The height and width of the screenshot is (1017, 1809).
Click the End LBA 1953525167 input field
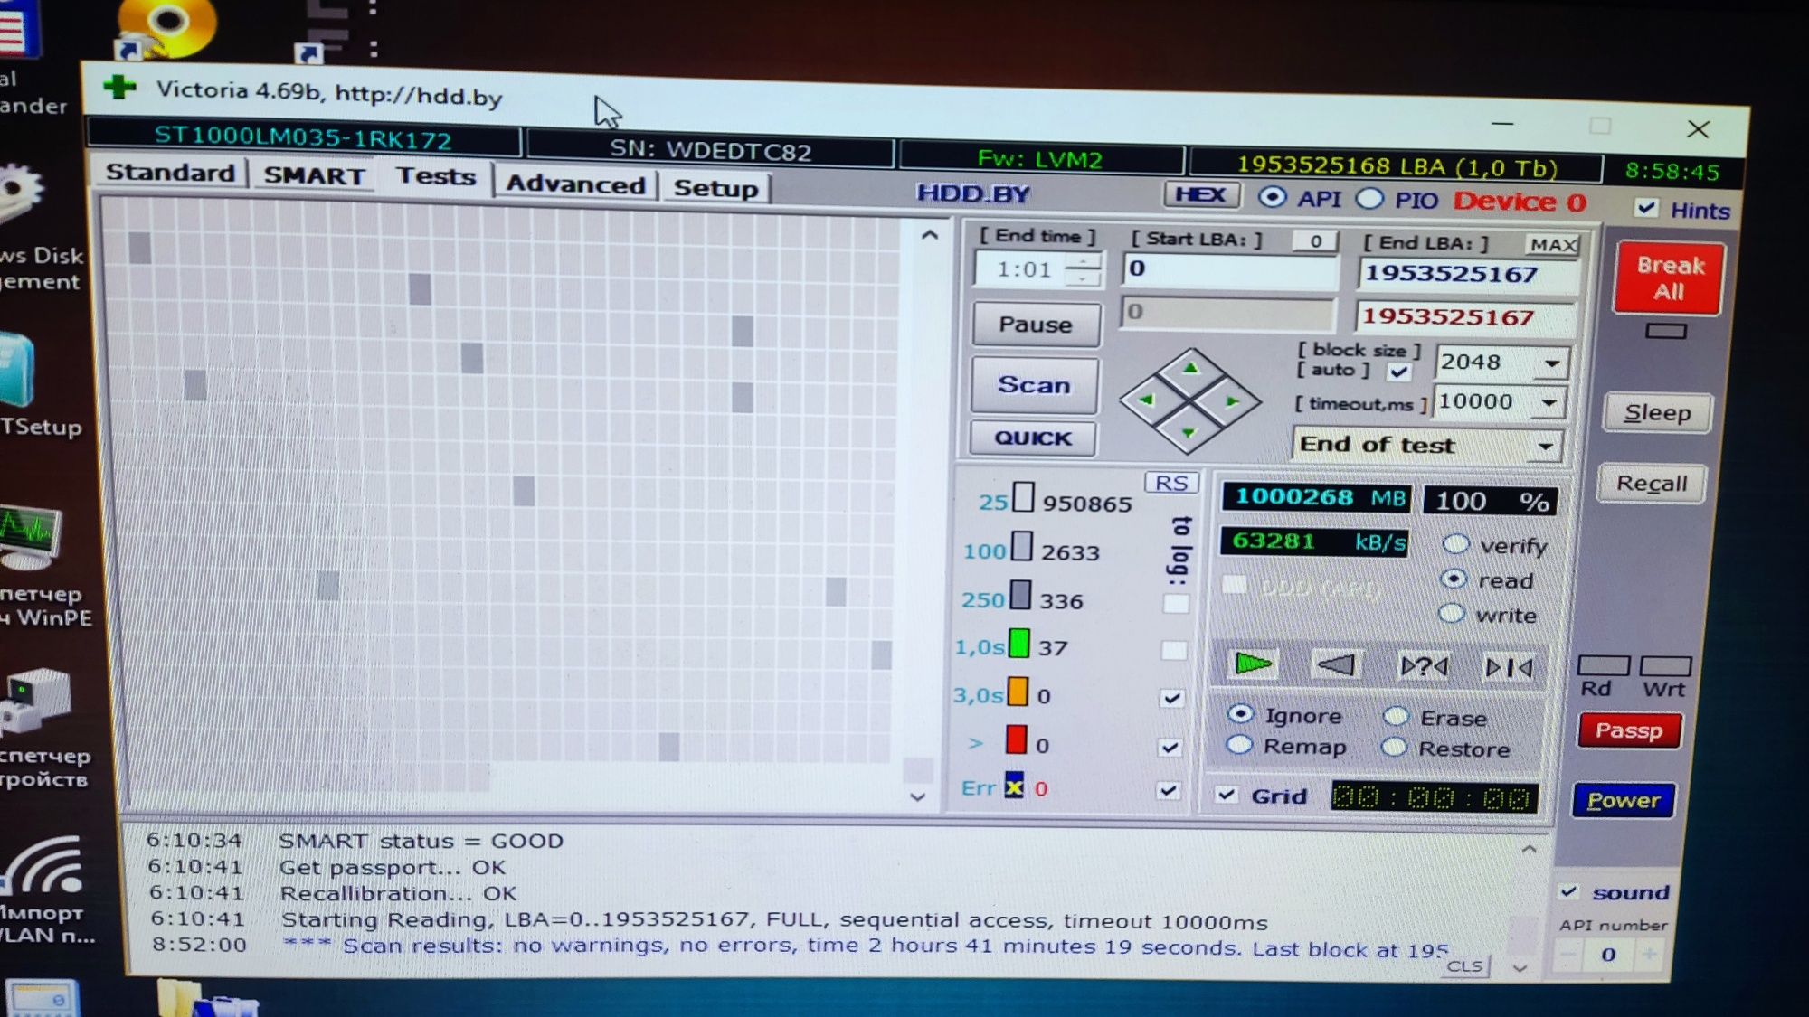point(1467,274)
